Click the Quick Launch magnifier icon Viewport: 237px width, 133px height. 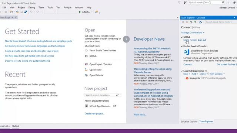coord(223,3)
